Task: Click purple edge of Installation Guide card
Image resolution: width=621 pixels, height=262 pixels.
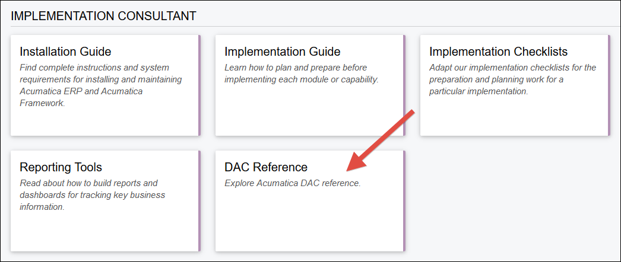Action: click(199, 85)
